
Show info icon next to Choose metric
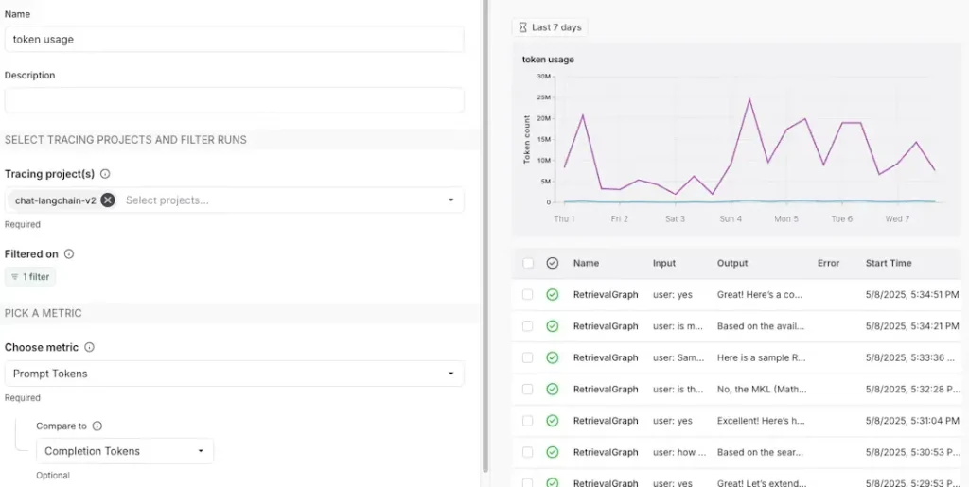(89, 347)
